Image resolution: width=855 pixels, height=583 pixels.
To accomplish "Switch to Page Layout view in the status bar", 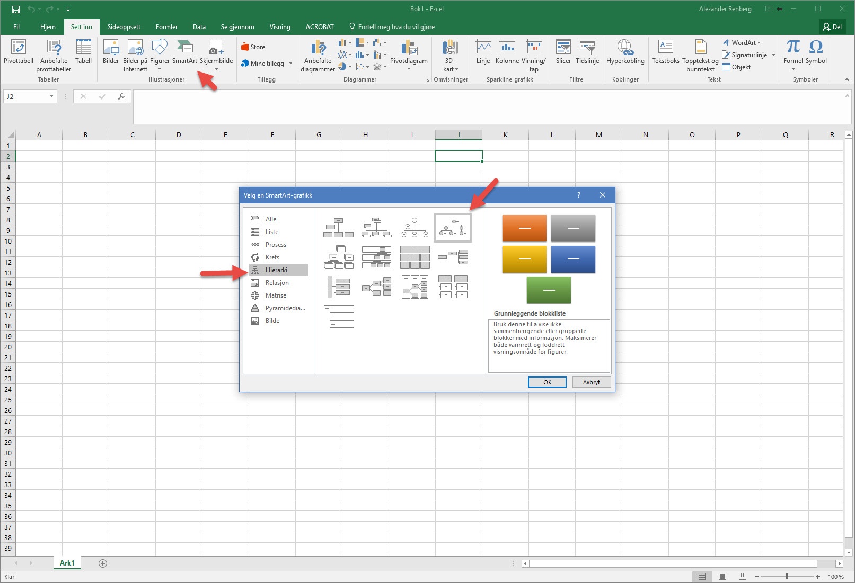I will [x=722, y=577].
